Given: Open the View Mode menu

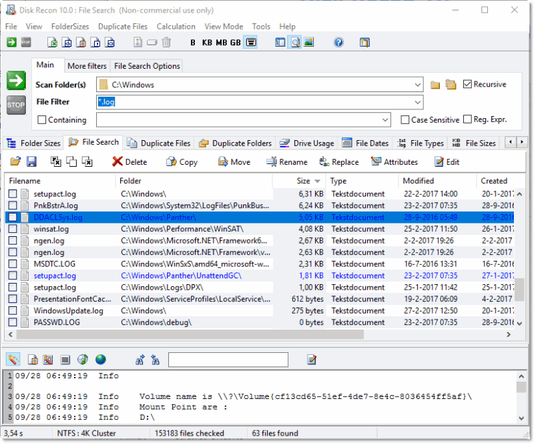Looking at the screenshot, I should (224, 27).
